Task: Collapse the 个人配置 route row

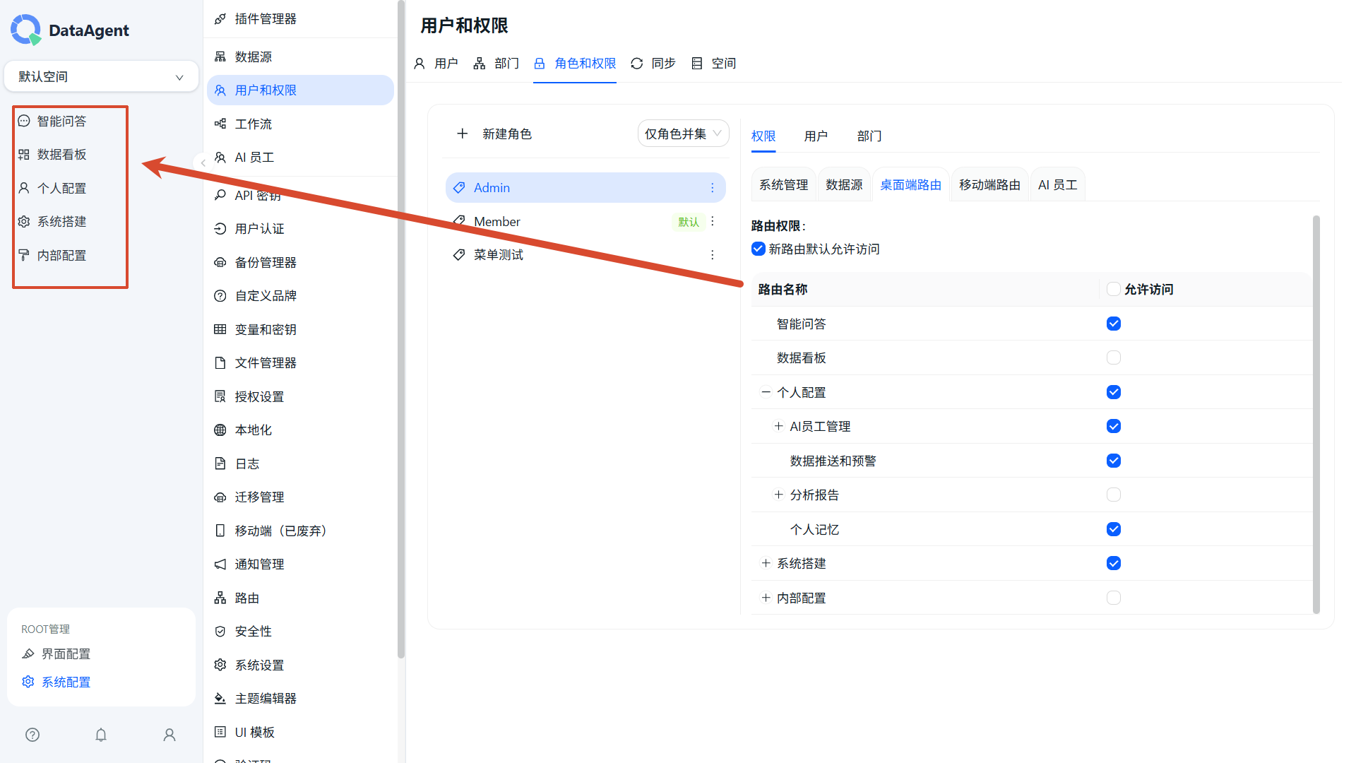Action: pos(766,392)
